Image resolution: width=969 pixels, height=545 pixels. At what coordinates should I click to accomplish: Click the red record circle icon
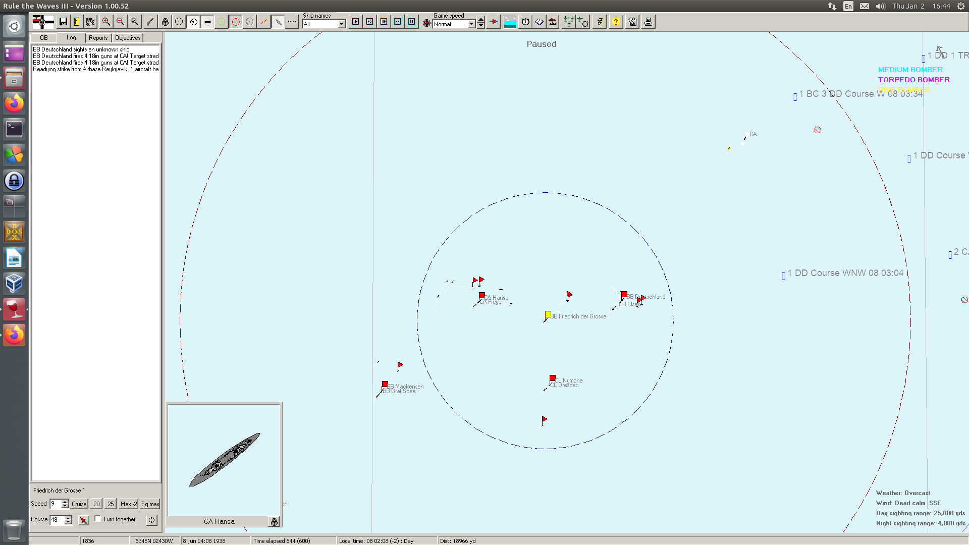[426, 23]
